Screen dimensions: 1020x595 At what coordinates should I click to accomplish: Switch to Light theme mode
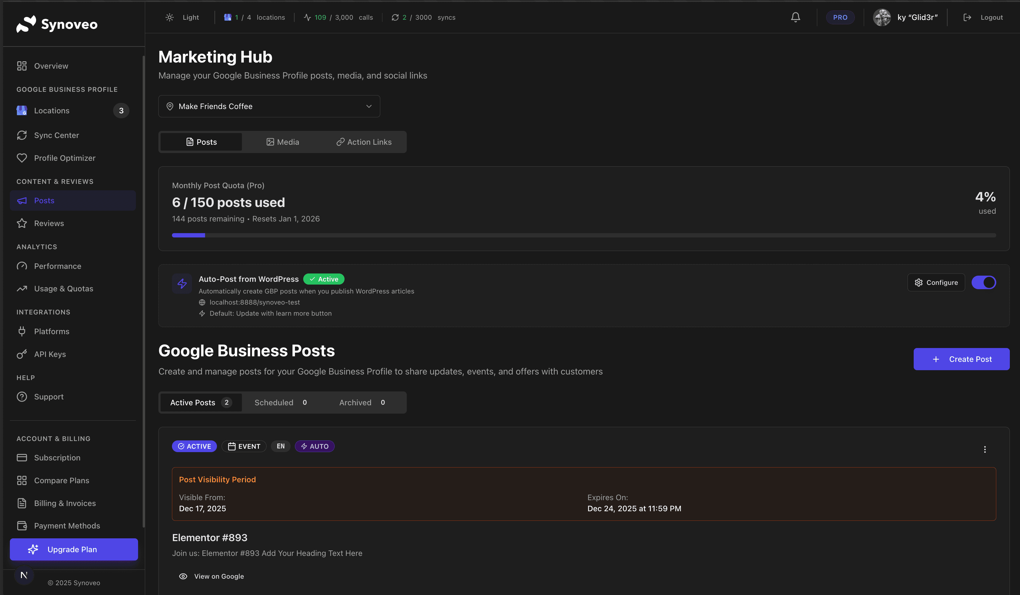click(x=182, y=17)
